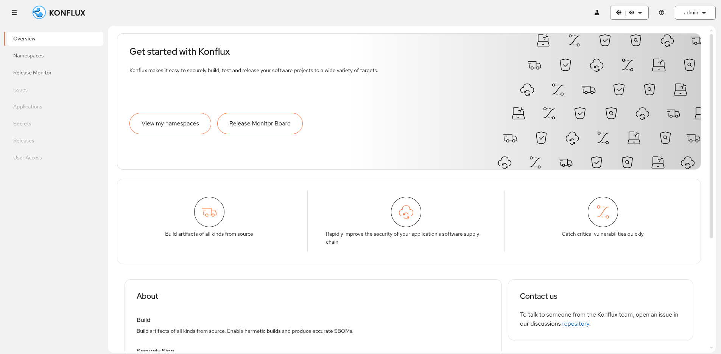Select Issues in the sidebar
721x354 pixels.
tap(55, 90)
